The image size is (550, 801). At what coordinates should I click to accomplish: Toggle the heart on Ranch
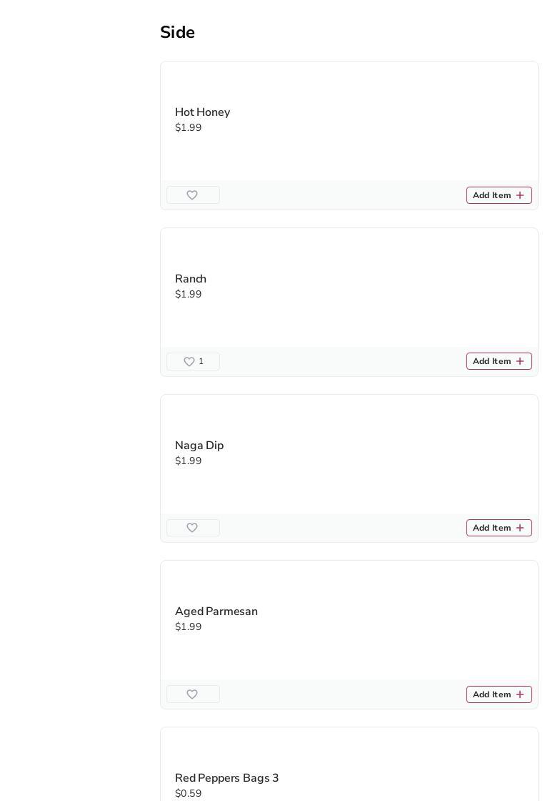(189, 362)
